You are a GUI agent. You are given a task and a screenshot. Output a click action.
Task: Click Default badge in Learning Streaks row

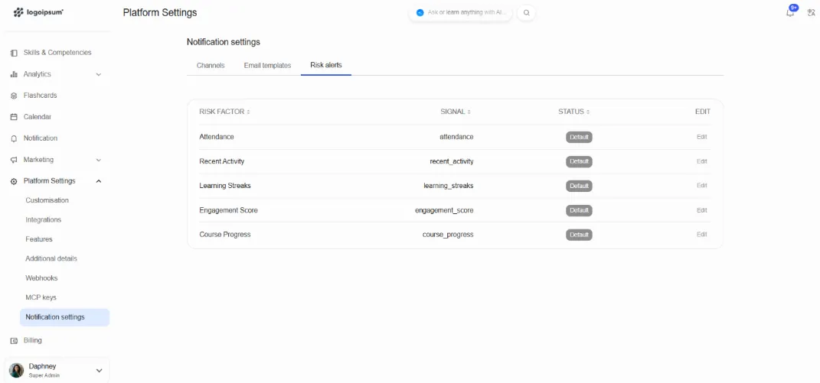[579, 186]
